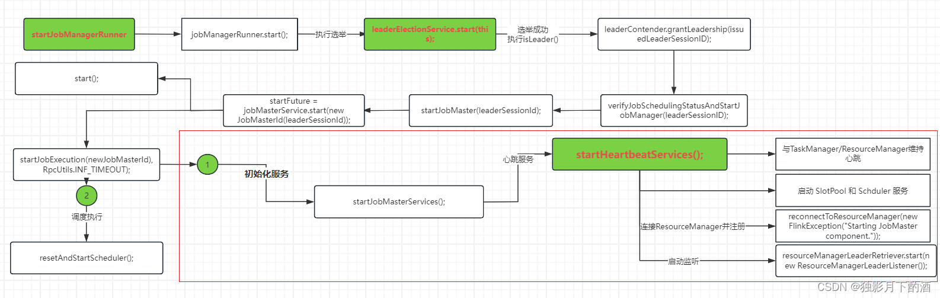Click the resetAndStartScheduler(); box
The height and width of the screenshot is (298, 940).
[x=87, y=258]
